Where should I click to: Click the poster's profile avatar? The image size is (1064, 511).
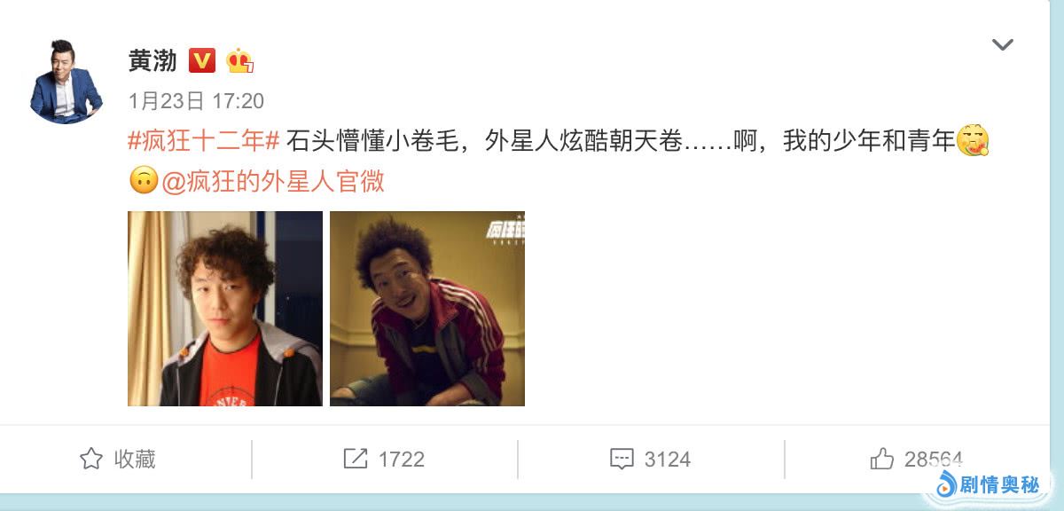66,80
